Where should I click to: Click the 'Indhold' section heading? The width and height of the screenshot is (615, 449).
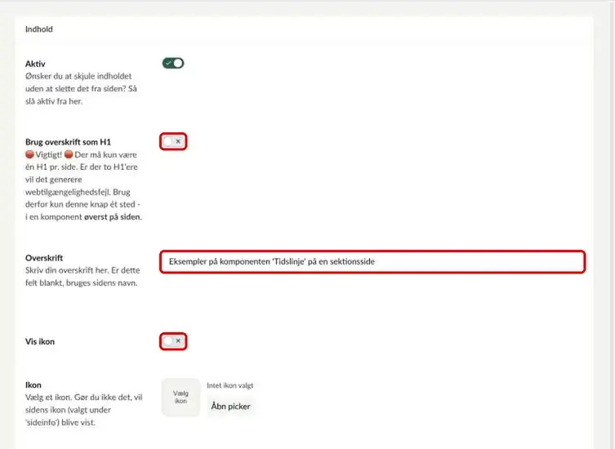pos(39,29)
